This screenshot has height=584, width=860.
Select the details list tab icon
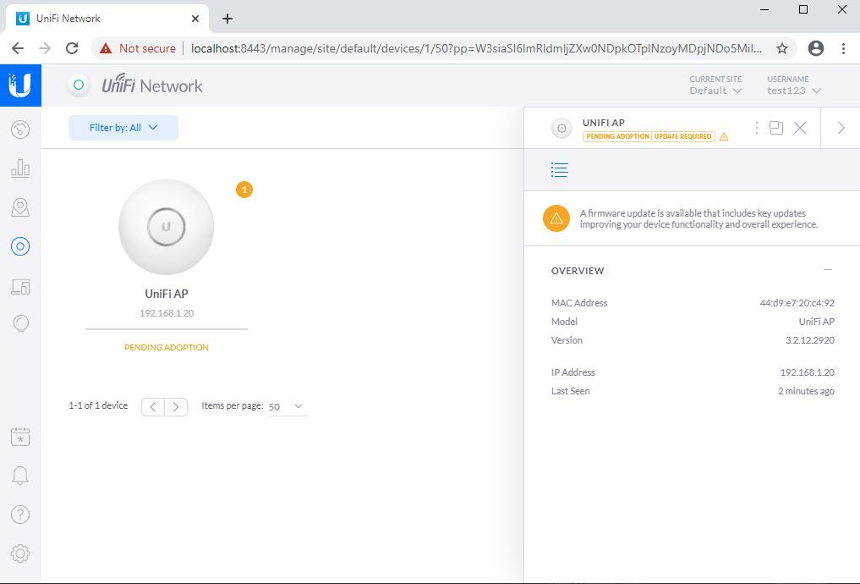tap(560, 170)
